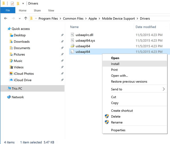Open Documents in Quick access
170x144 pixels.
(x=22, y=48)
